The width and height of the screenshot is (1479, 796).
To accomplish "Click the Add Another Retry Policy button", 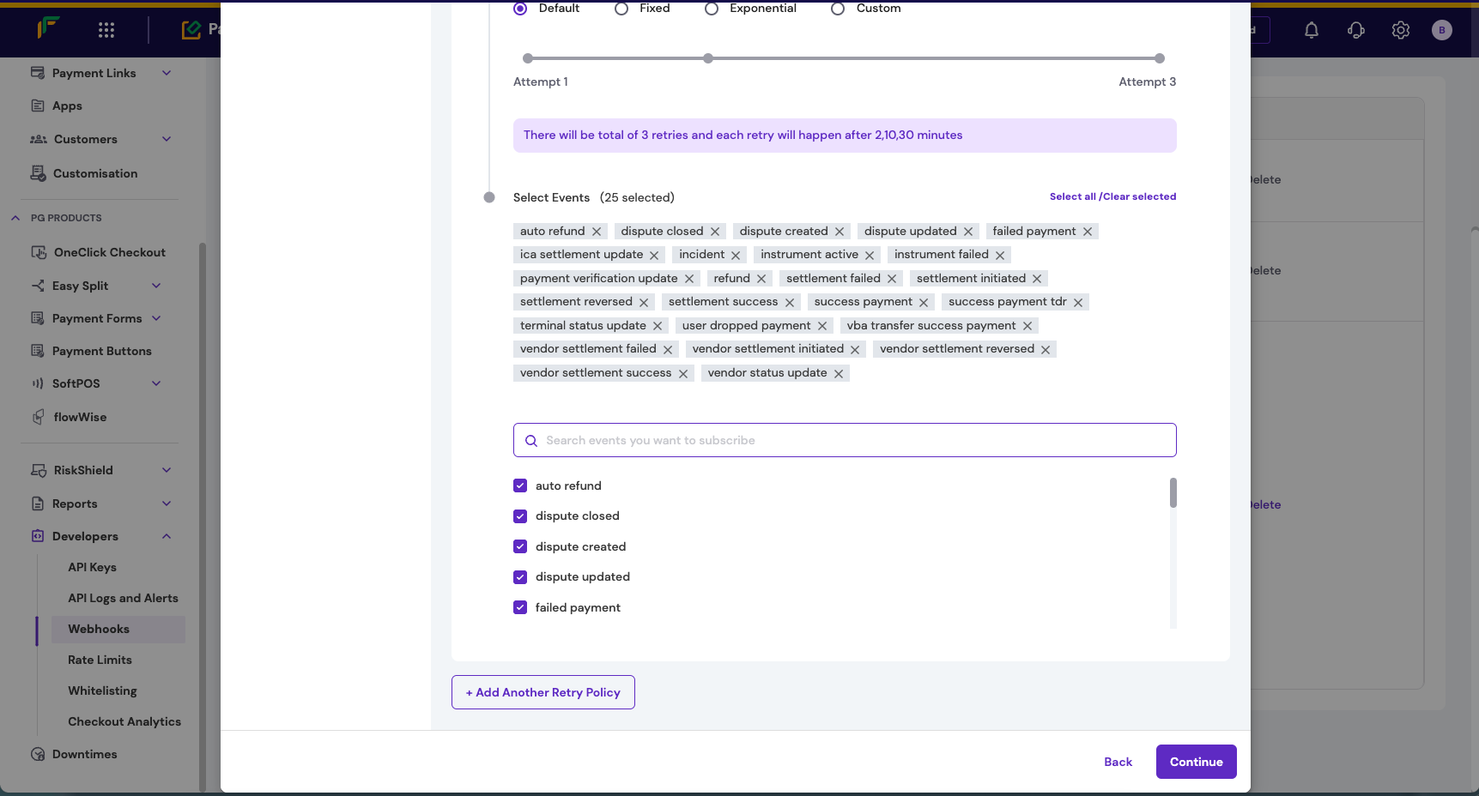I will point(543,692).
